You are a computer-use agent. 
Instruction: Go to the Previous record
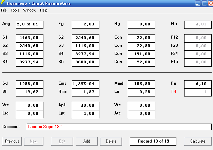tap(12, 141)
